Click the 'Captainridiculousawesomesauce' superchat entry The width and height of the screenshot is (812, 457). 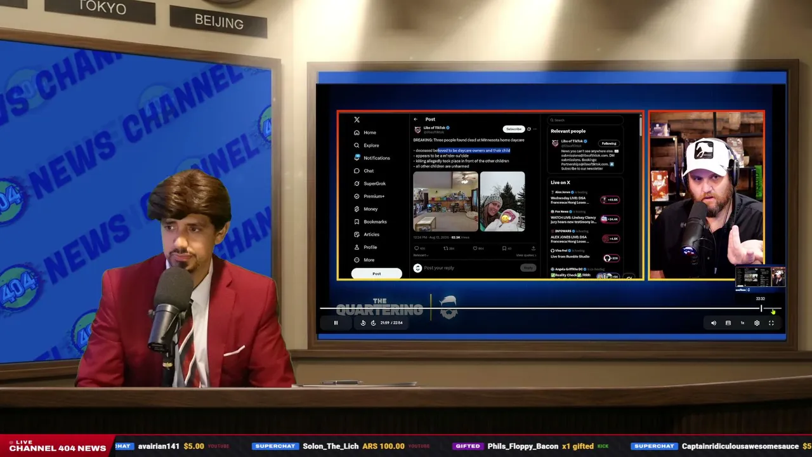pos(741,446)
